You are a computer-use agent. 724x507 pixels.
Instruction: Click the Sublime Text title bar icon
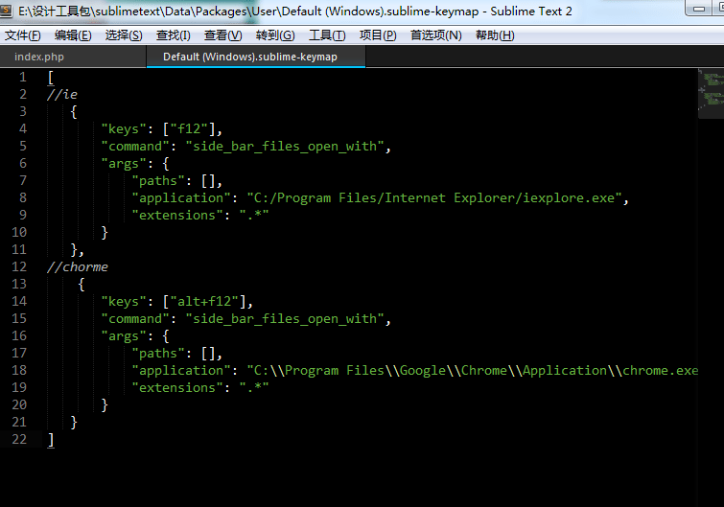click(9, 11)
